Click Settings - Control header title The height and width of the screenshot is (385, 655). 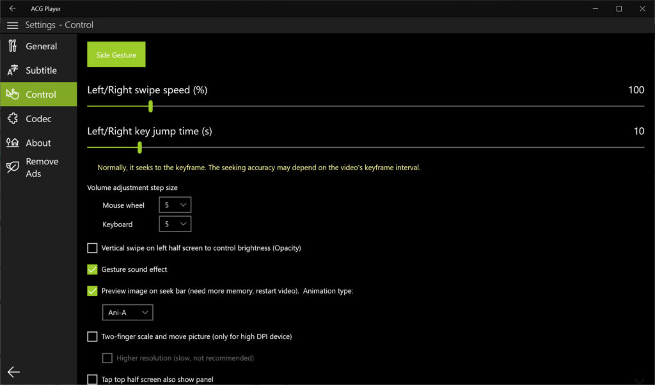[x=59, y=25]
